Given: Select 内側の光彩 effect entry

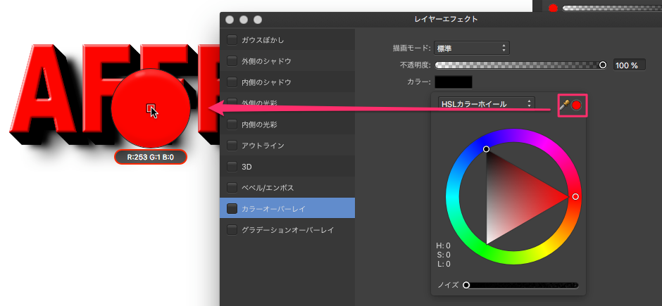Looking at the screenshot, I should point(261,125).
